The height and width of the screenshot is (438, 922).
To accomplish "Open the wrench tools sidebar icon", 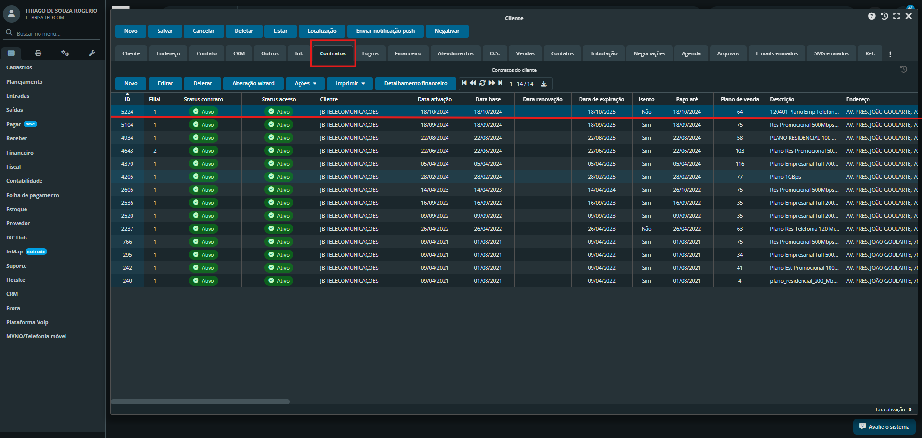I will [x=92, y=53].
